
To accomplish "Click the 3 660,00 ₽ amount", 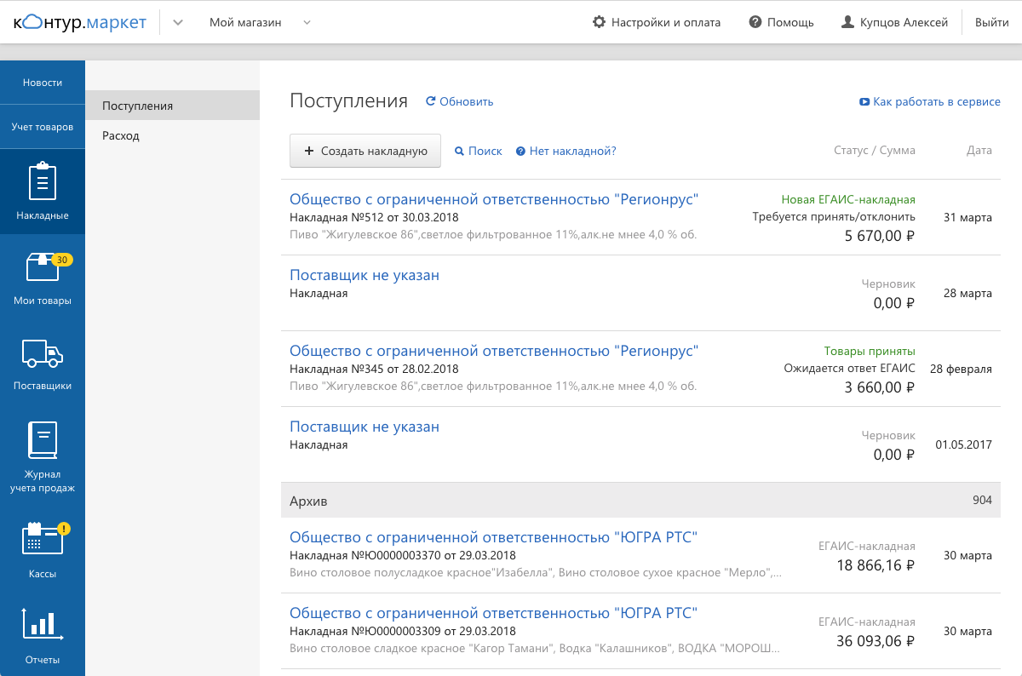I will click(x=880, y=387).
